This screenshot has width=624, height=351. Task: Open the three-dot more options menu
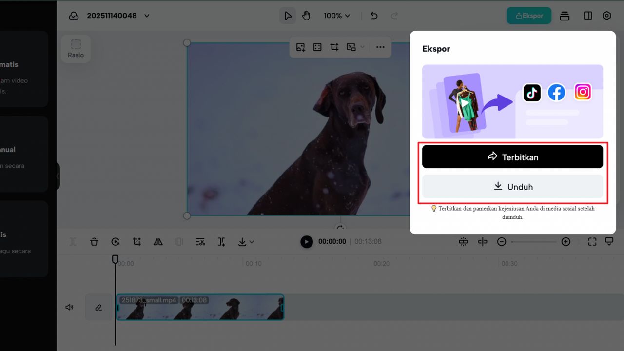pos(380,47)
